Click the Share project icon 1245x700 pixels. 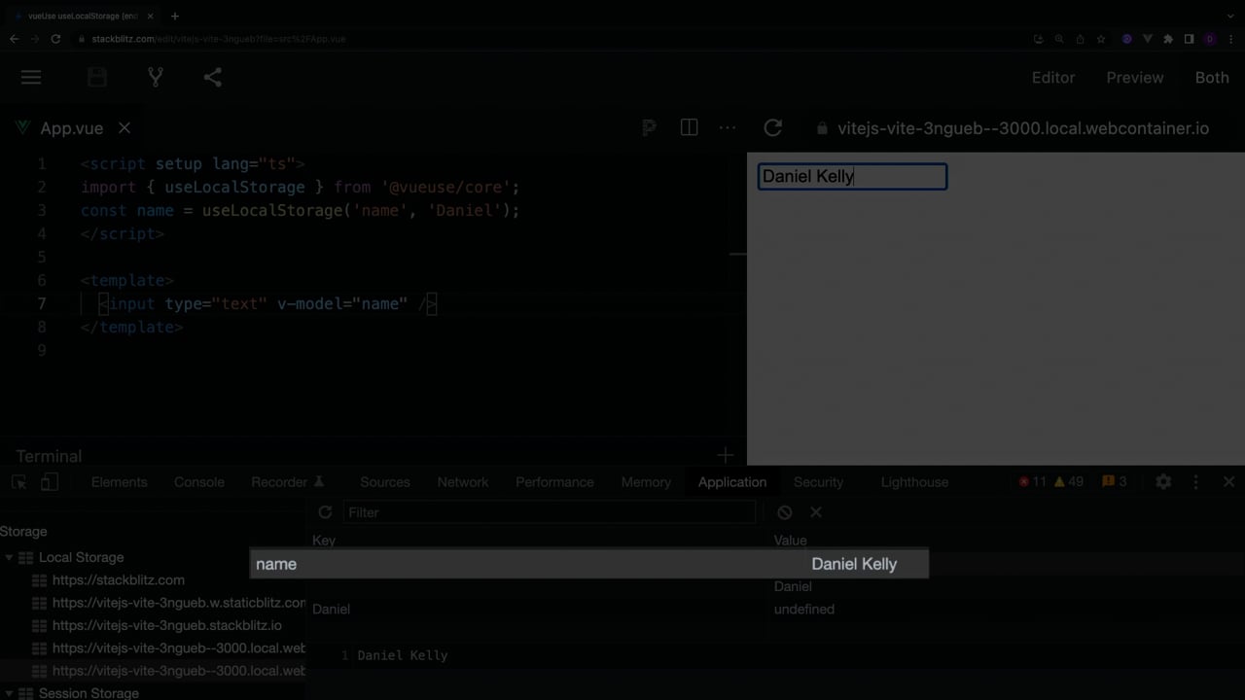click(213, 78)
